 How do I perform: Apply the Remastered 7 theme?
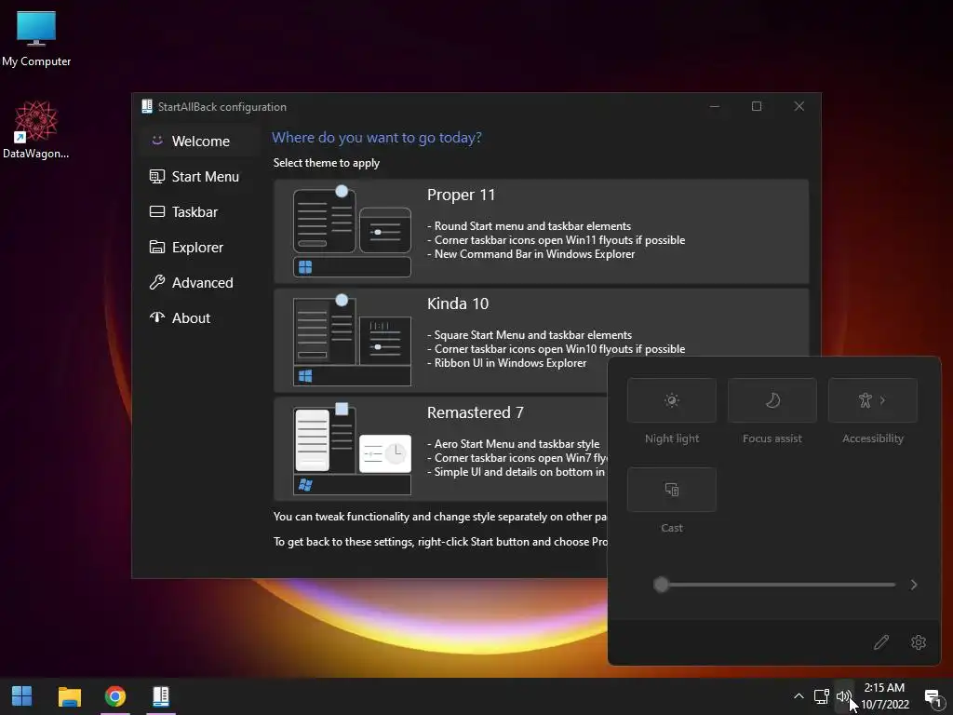point(440,449)
